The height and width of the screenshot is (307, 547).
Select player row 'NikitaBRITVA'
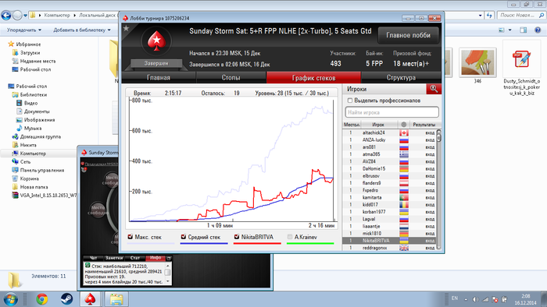coord(389,241)
